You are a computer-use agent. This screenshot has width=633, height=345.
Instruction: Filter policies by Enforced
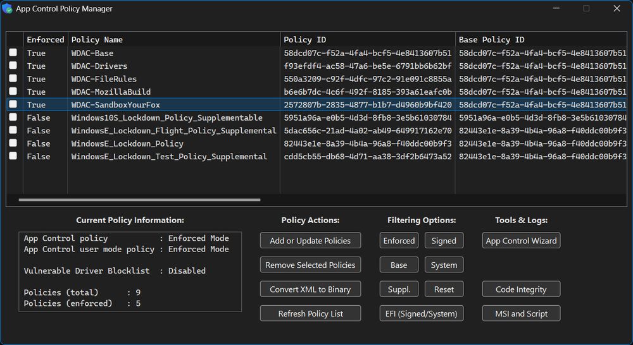point(399,241)
